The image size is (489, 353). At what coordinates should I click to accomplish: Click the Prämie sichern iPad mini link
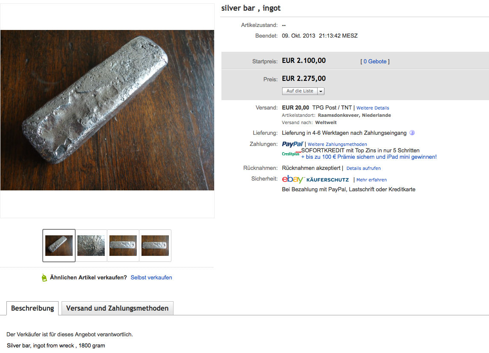click(369, 157)
